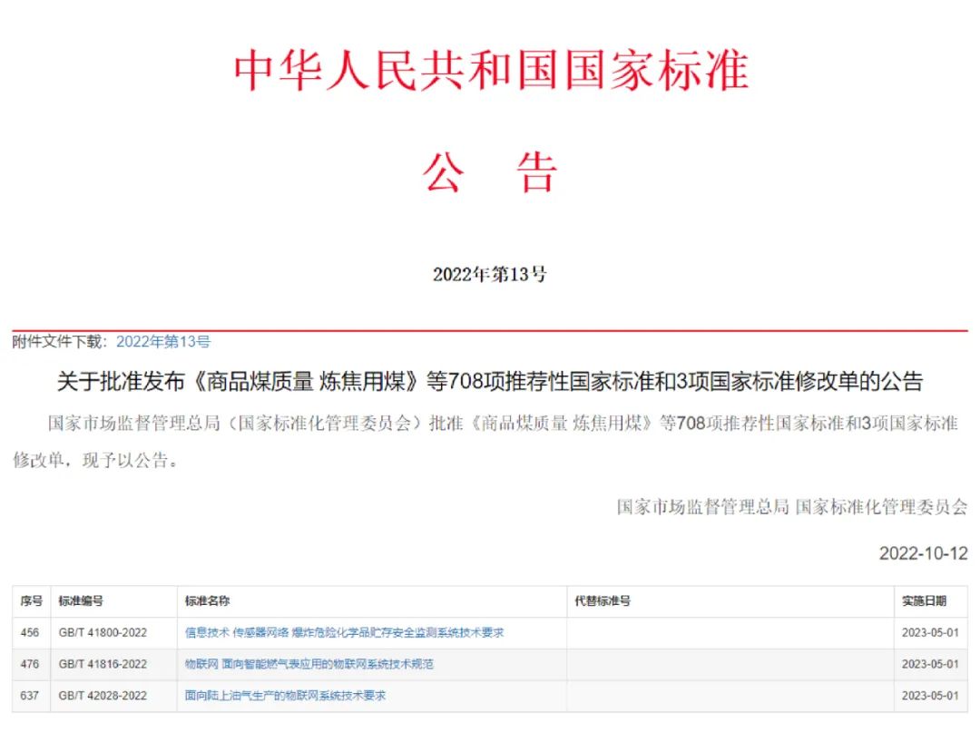Click the announcement title about 708项推荐性国家标准
Image resolution: width=980 pixels, height=732 pixels.
490,381
